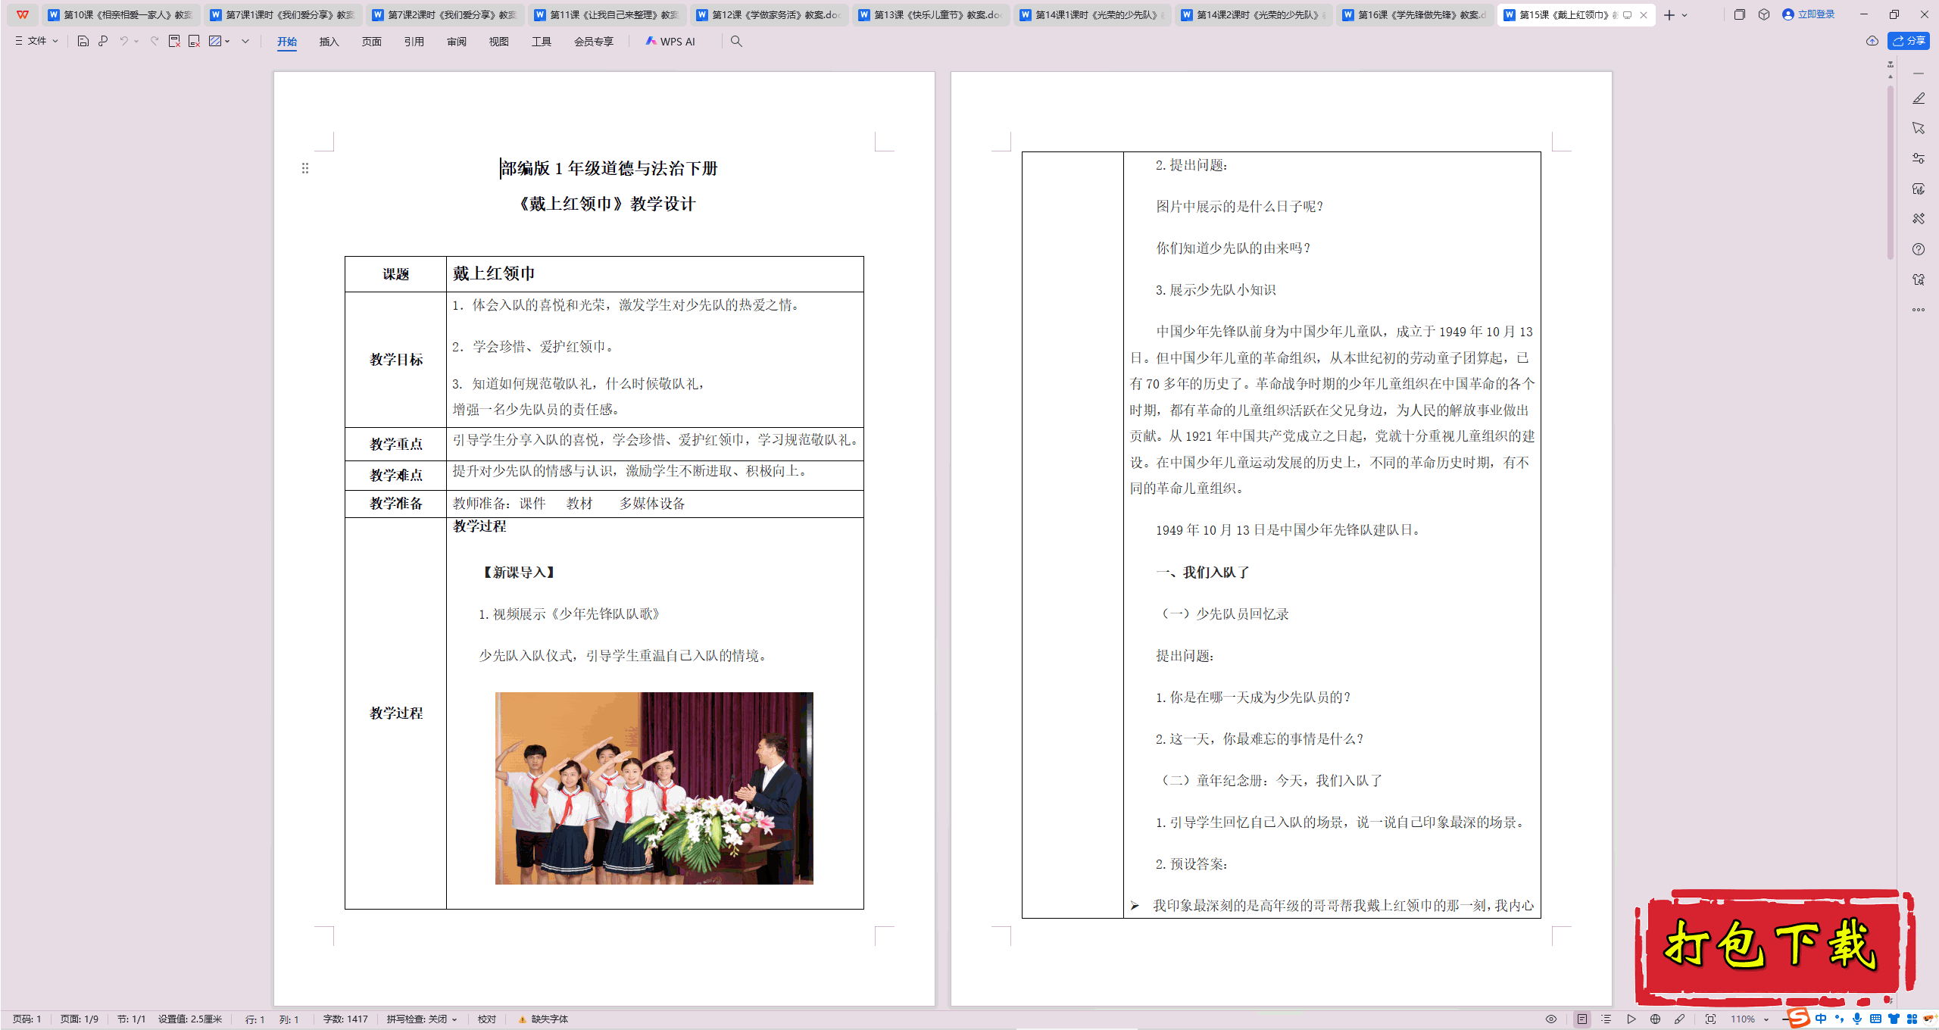The image size is (1939, 1030).
Task: Click the help question mark icon
Action: [1919, 249]
